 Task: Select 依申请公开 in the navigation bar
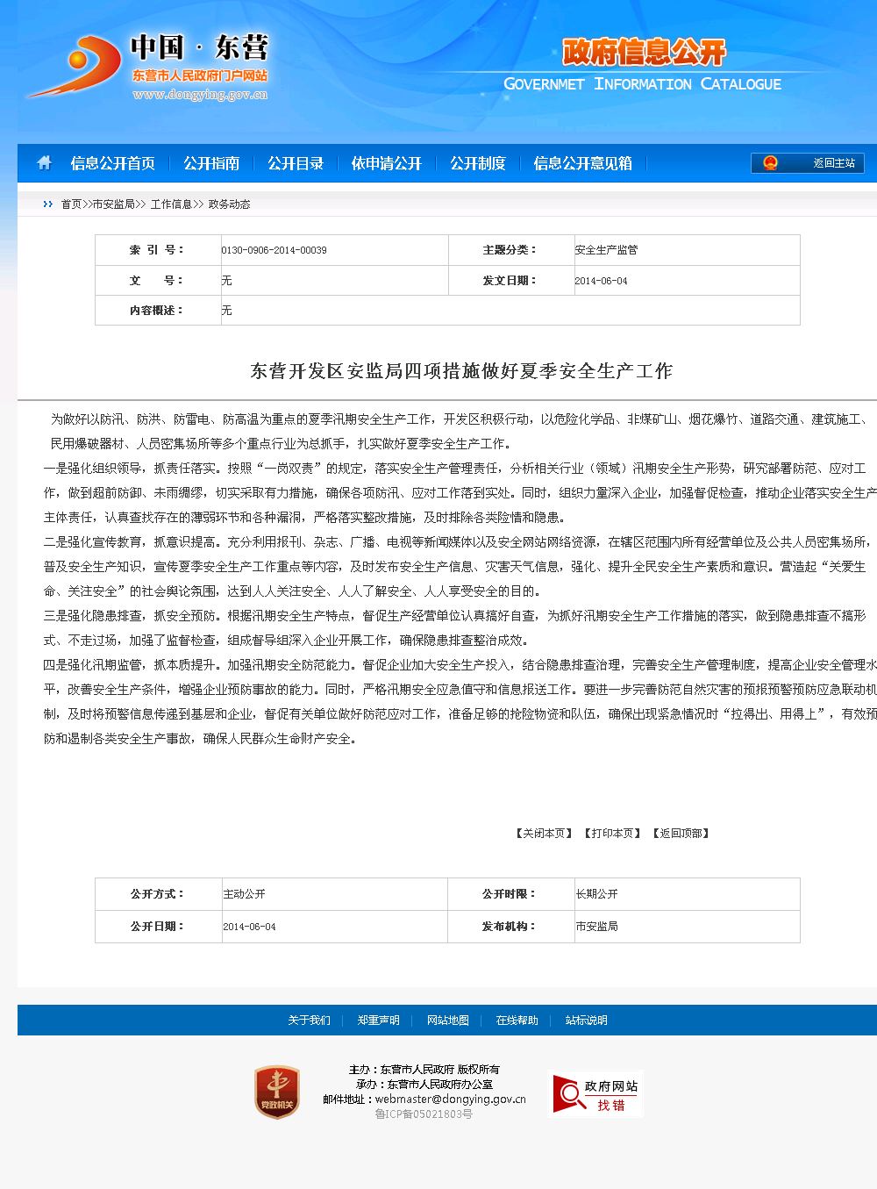tap(386, 163)
